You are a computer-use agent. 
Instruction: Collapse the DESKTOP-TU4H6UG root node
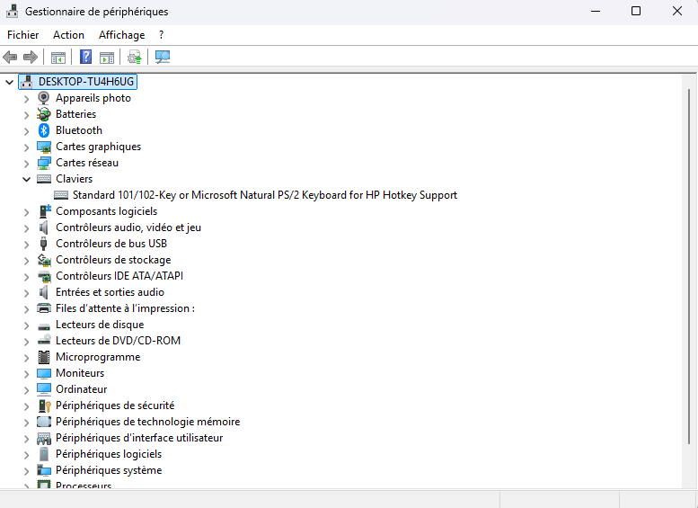[x=10, y=82]
